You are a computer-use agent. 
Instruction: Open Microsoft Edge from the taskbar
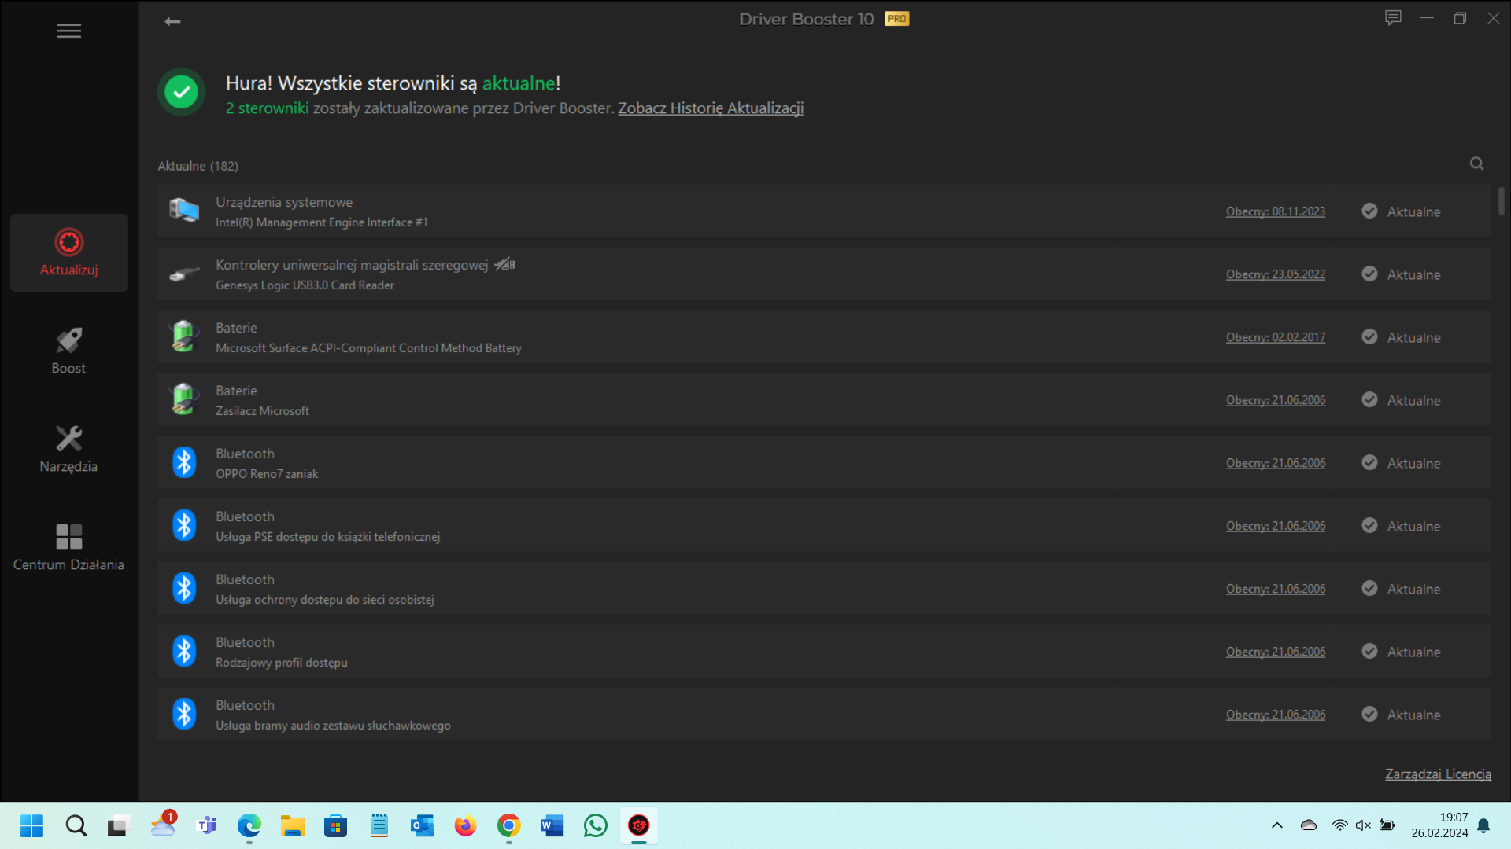[x=249, y=825]
